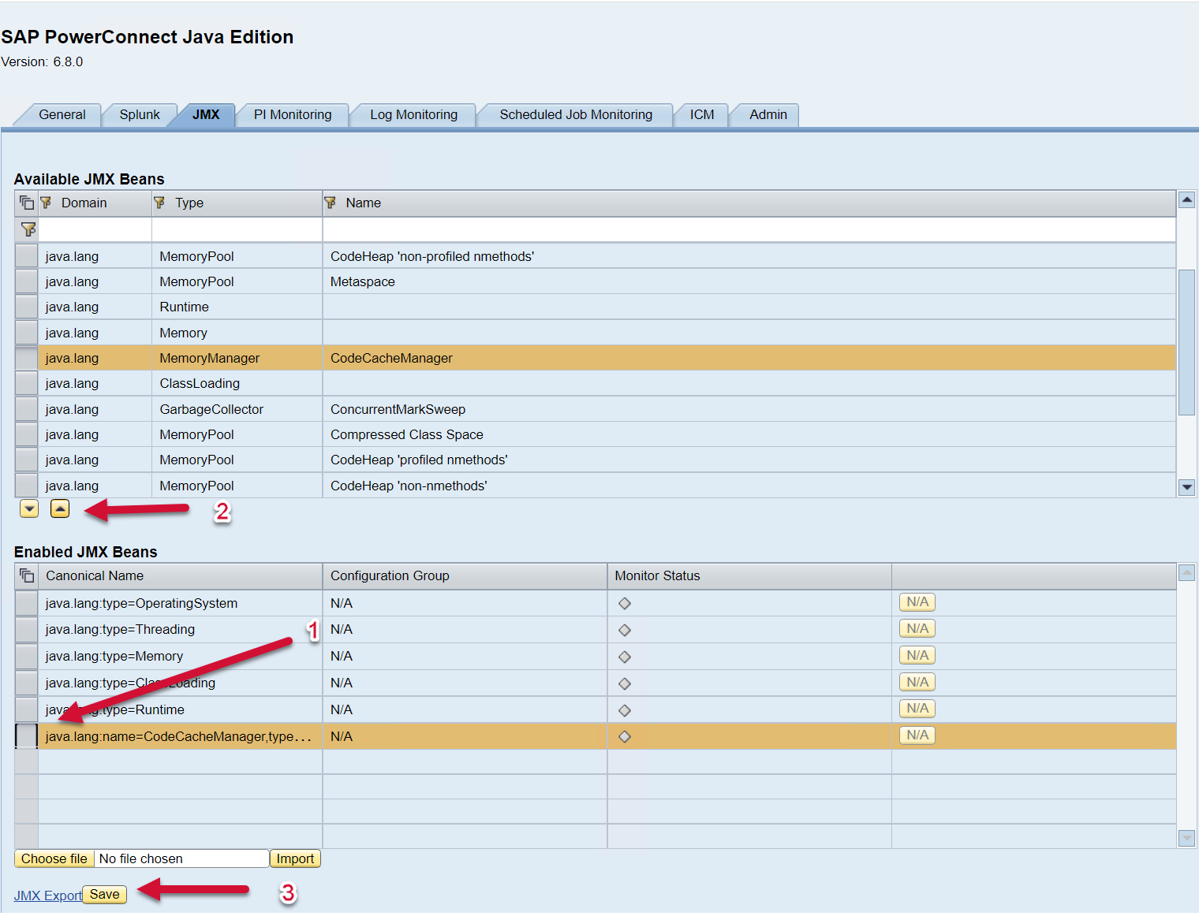Click the Monitor Status diamond for OperatingSystem bean
The width and height of the screenshot is (1199, 916).
click(624, 603)
